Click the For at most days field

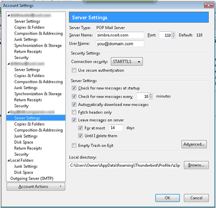tap(116, 128)
